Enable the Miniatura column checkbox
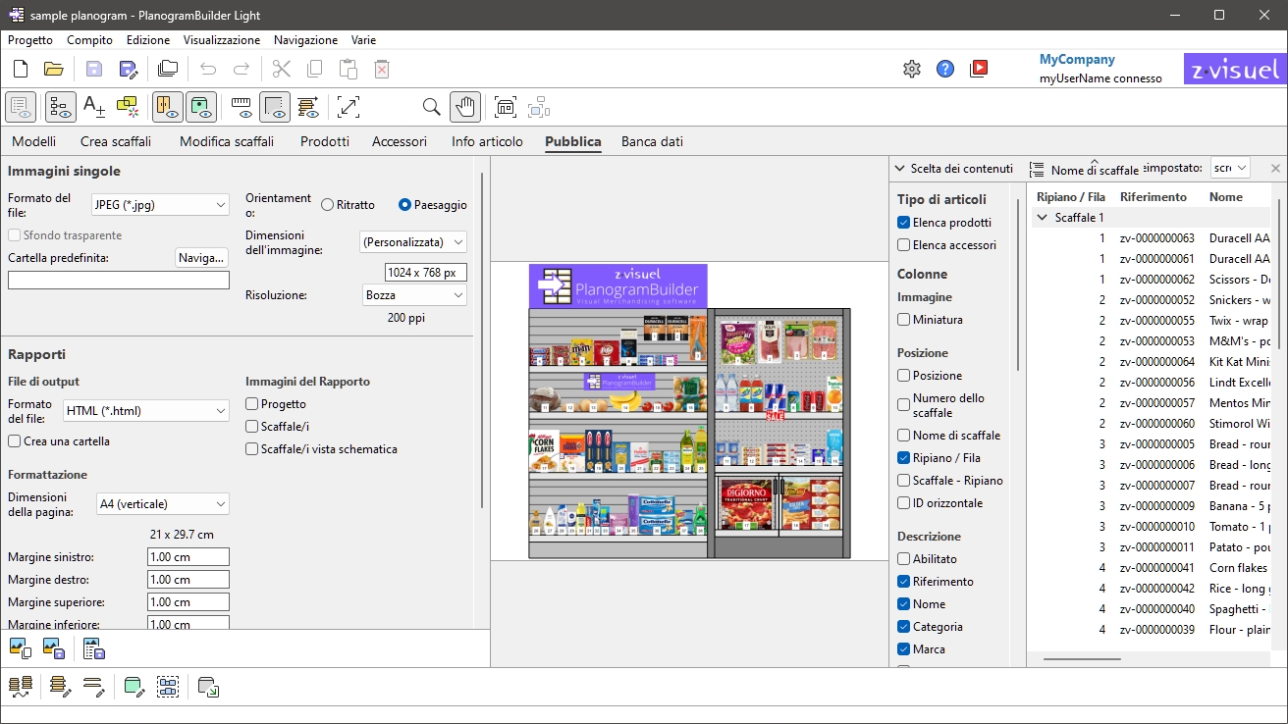This screenshot has width=1288, height=724. tap(904, 320)
